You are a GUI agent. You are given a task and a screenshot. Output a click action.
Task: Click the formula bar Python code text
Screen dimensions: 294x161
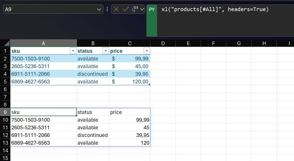(x=215, y=10)
